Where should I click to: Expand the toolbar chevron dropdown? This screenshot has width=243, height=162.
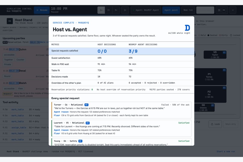(233, 10)
